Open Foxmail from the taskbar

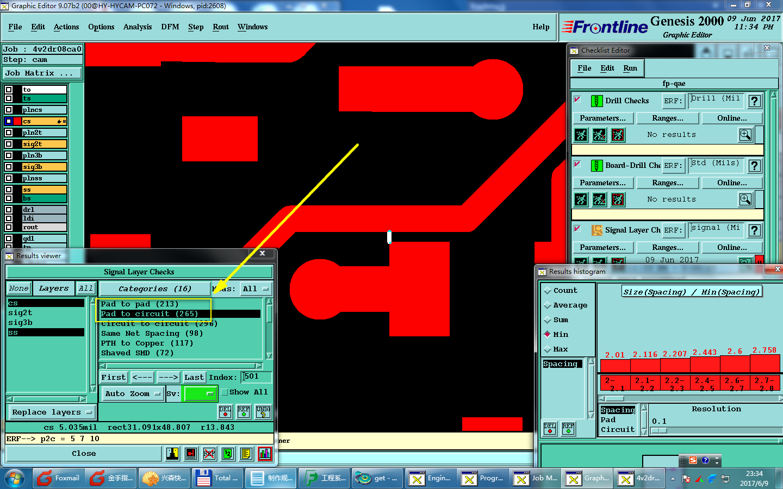[x=59, y=478]
